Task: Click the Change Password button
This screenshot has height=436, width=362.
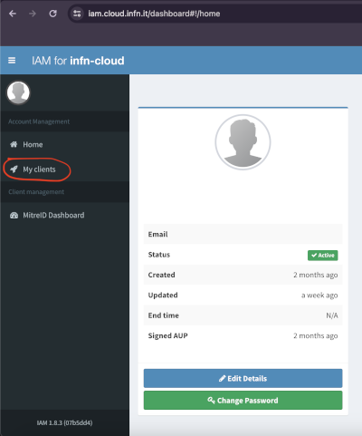Action: click(243, 401)
